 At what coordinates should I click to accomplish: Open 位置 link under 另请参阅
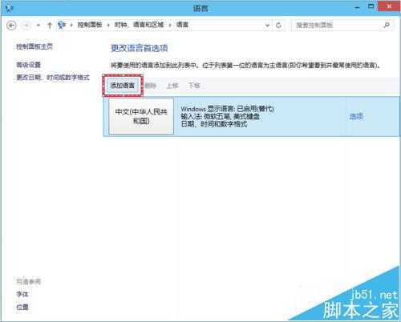pyautogui.click(x=22, y=307)
